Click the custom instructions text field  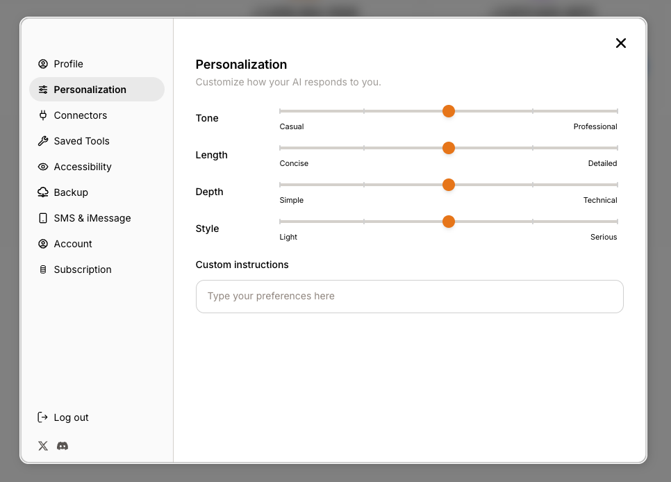tap(409, 296)
